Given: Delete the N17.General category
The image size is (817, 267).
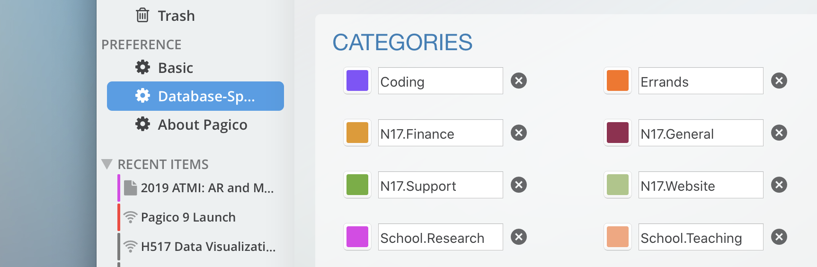Looking at the screenshot, I should click(779, 133).
